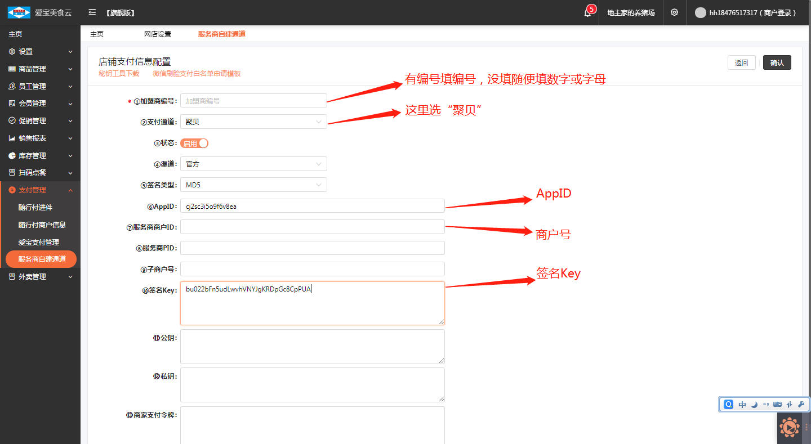811x444 pixels.
Task: Click the notification bell icon
Action: point(587,13)
